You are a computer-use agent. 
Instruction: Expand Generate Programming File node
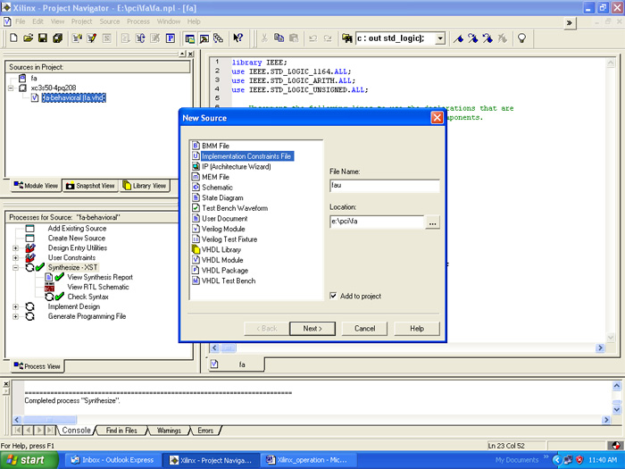point(15,316)
